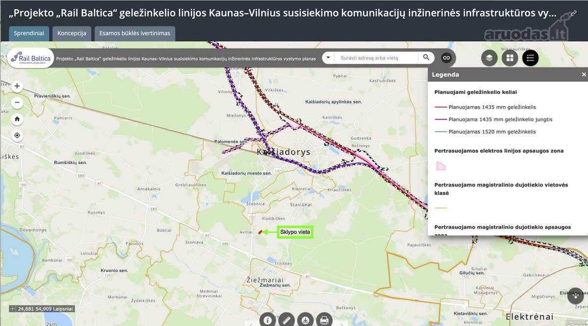Select the Esamos būklės įvertinimas tab

(x=135, y=33)
